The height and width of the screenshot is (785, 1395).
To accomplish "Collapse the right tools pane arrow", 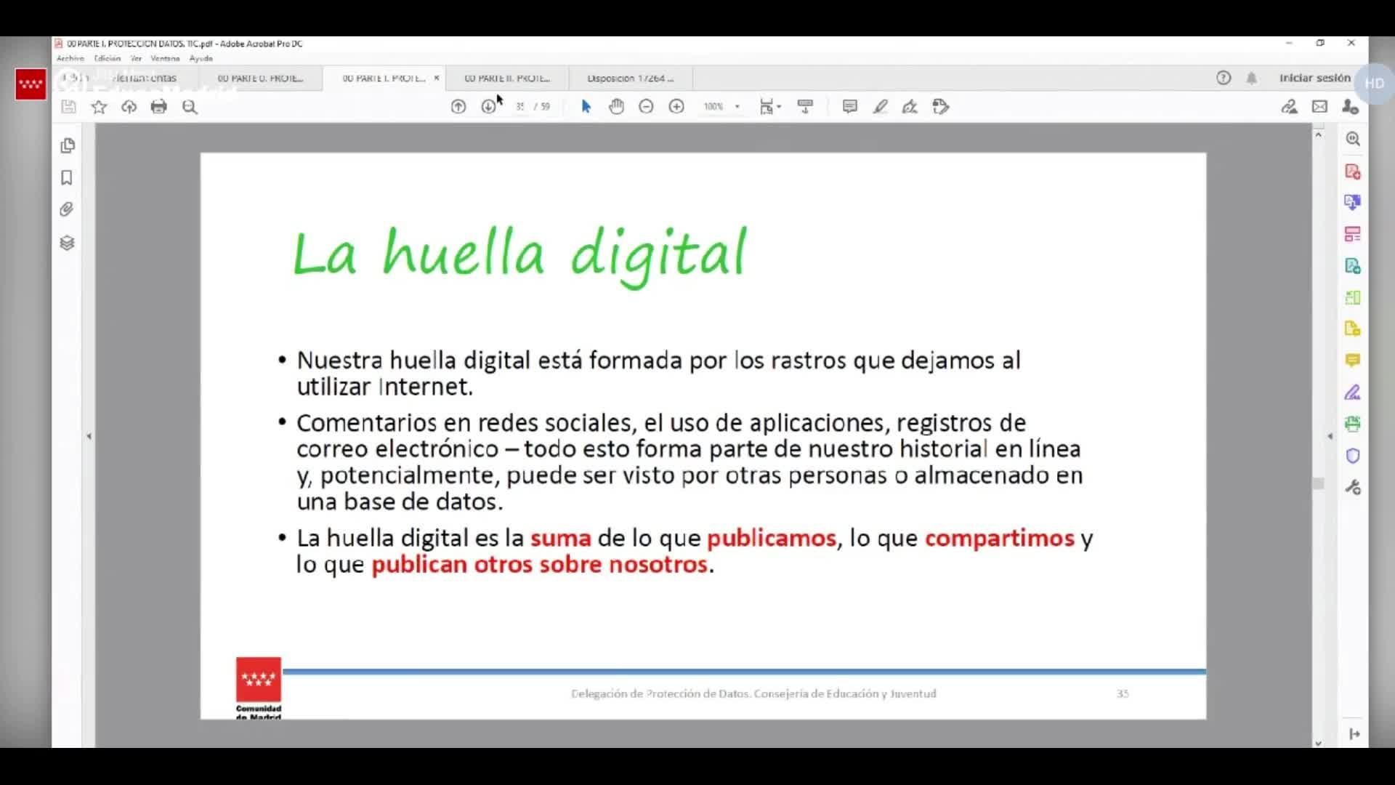I will [1330, 436].
